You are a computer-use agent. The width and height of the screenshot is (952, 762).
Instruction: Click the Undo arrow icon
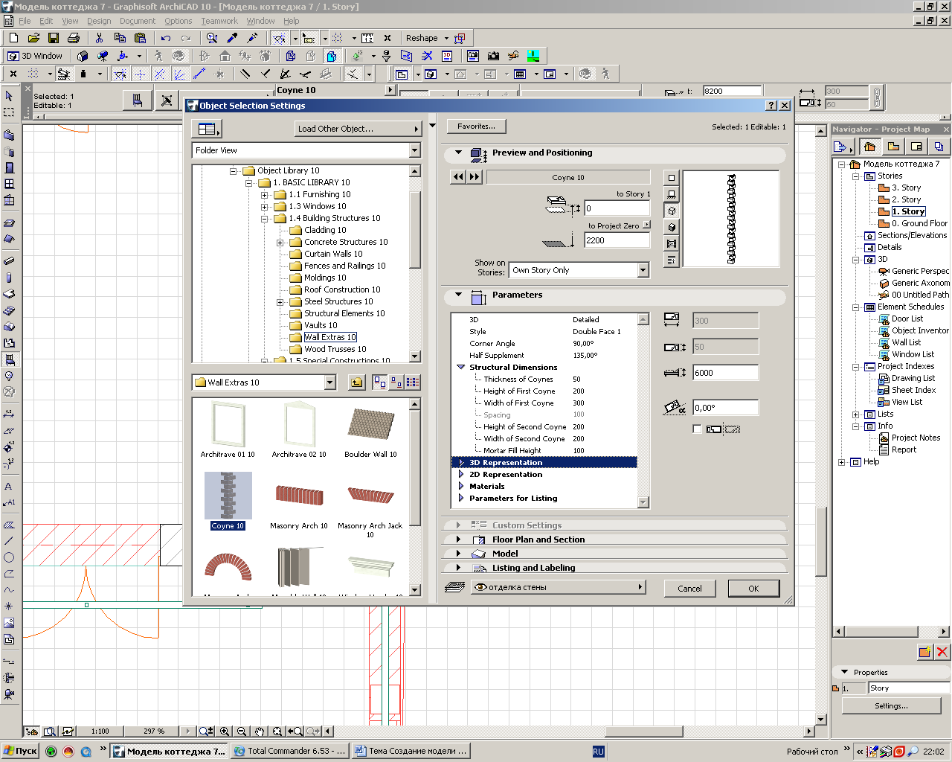point(165,38)
